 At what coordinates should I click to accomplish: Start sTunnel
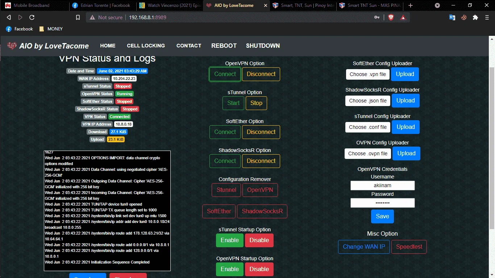pos(233,103)
